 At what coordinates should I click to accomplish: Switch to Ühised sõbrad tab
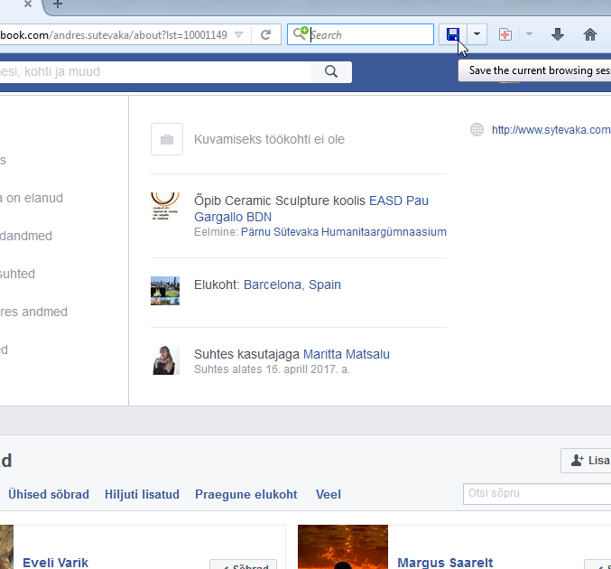click(49, 495)
